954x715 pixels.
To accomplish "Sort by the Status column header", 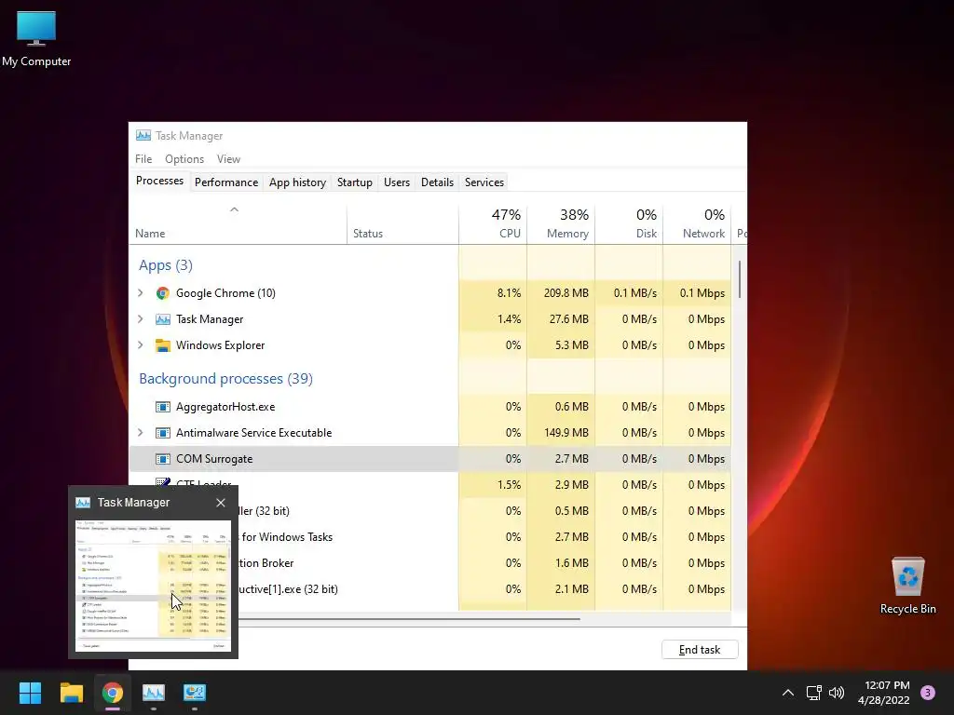I will pos(402,223).
